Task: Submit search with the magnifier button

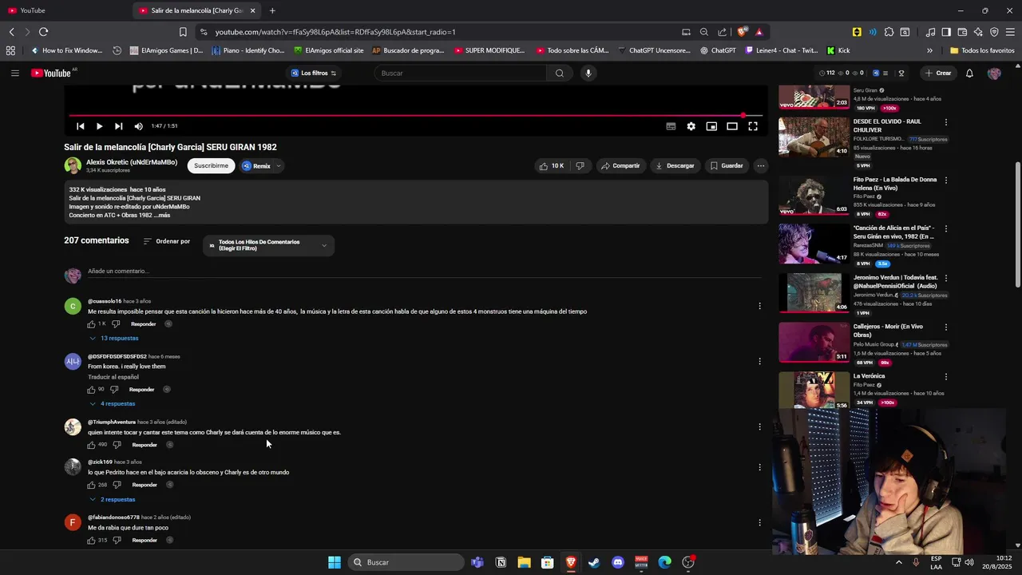Action: 559,73
